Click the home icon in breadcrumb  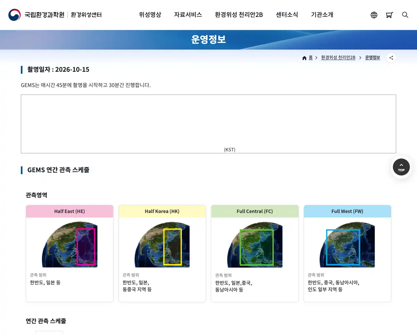(304, 58)
